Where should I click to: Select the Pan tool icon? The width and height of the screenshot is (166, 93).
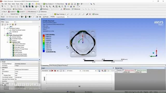[x=44, y=6]
